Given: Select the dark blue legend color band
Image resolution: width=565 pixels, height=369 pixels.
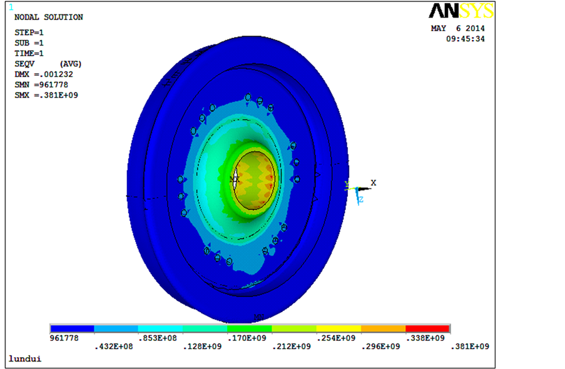Looking at the screenshot, I should coord(72,328).
